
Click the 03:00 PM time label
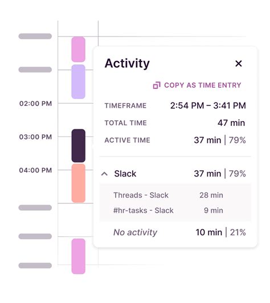[x=35, y=137]
